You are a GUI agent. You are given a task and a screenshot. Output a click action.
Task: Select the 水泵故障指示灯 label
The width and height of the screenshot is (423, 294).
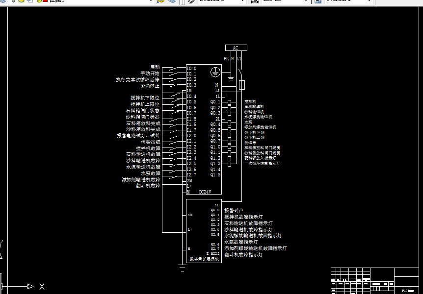[x=241, y=242]
